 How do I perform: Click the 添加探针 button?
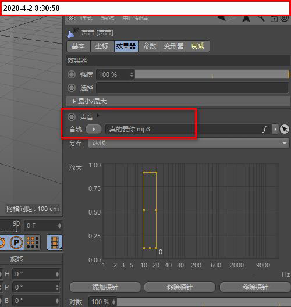[105, 287]
